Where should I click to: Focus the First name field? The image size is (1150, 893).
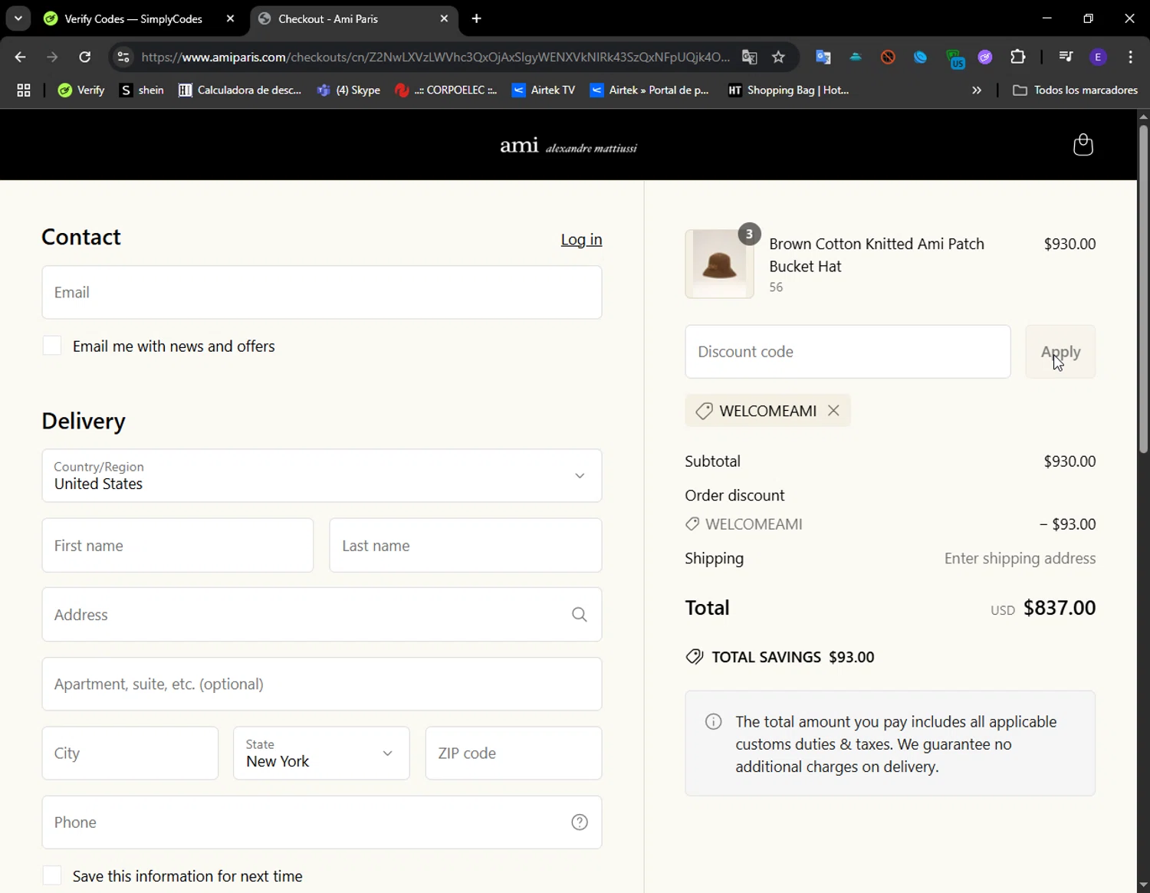pyautogui.click(x=178, y=546)
